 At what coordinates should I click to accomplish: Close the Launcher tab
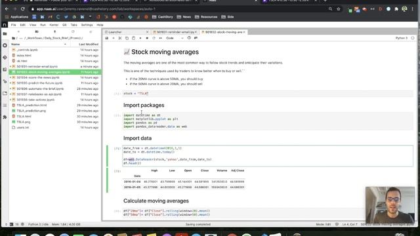coord(147,32)
